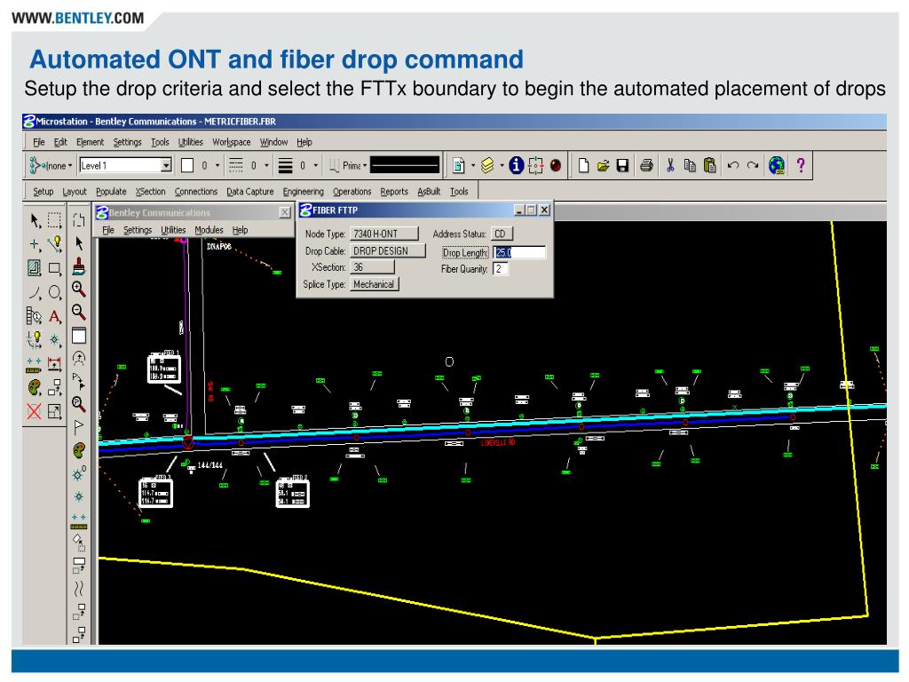Image resolution: width=909 pixels, height=682 pixels.
Task: Open the color '0' dropdown arrow
Action: pos(217,166)
